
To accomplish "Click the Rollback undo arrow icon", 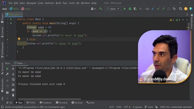I will point(174,9).
